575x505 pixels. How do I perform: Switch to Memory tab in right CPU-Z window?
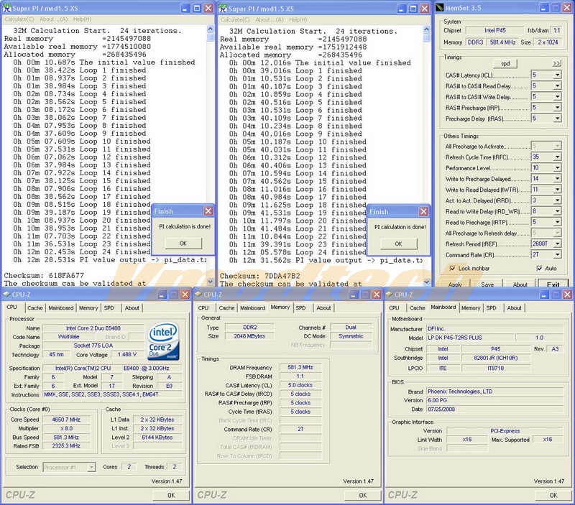471,308
